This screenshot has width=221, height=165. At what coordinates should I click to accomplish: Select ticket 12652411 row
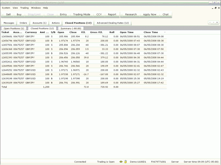click(83, 62)
